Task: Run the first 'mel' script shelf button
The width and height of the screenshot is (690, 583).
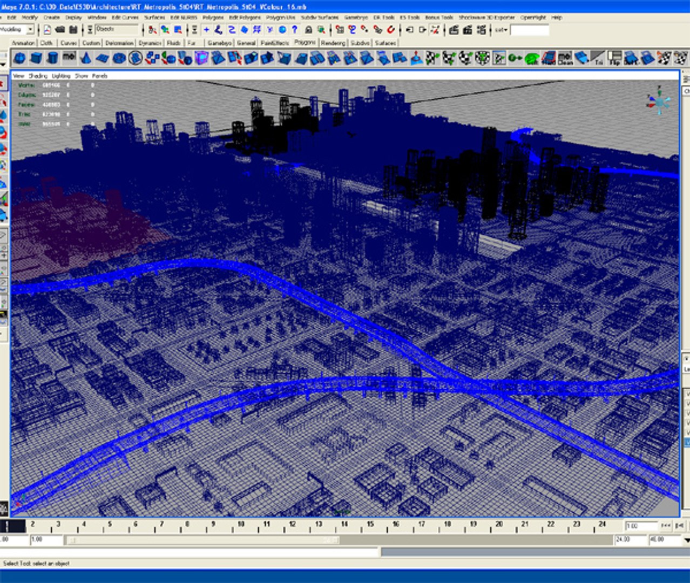Action: pos(69,58)
